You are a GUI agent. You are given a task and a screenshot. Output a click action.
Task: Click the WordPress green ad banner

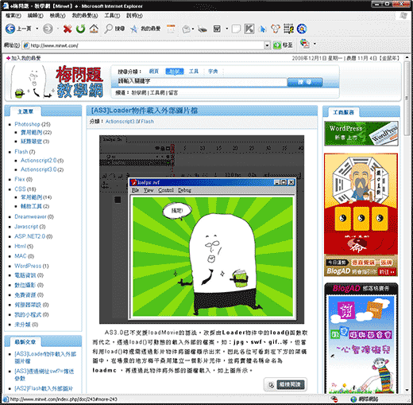coord(361,134)
